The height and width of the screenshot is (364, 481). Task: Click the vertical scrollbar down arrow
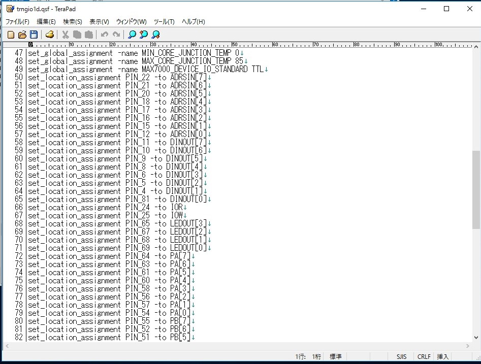click(x=476, y=338)
